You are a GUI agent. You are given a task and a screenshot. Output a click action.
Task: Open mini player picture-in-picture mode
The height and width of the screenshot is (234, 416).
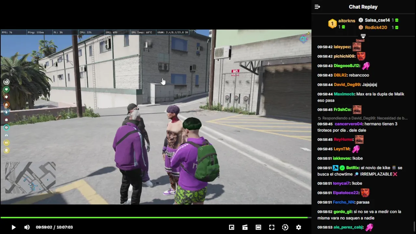231,227
